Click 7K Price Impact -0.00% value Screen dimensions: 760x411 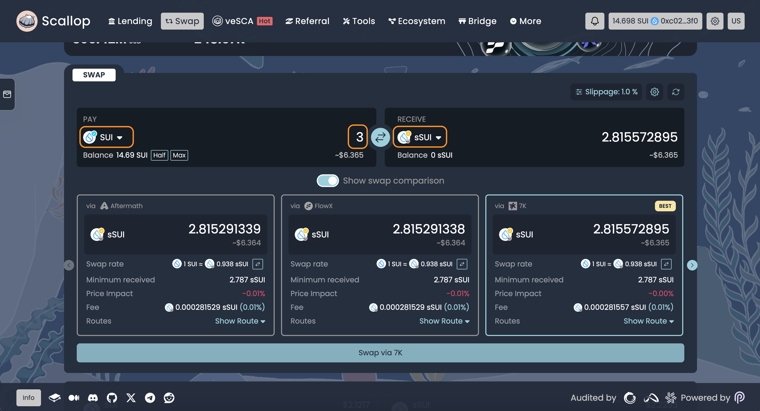pos(661,293)
